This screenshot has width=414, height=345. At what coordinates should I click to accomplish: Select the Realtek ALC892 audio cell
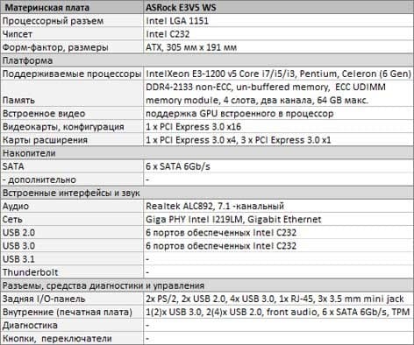coord(279,206)
